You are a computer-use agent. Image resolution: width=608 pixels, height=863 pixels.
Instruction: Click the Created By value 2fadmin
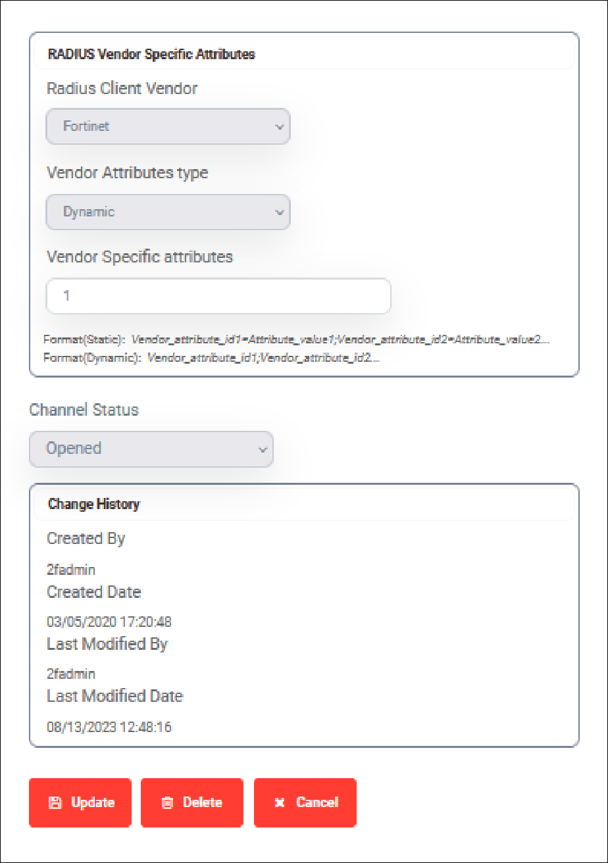pos(71,570)
